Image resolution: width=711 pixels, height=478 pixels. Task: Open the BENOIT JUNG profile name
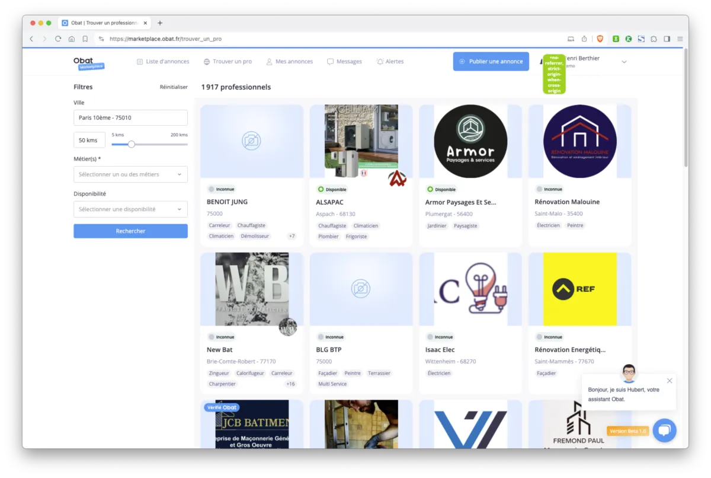click(x=227, y=202)
